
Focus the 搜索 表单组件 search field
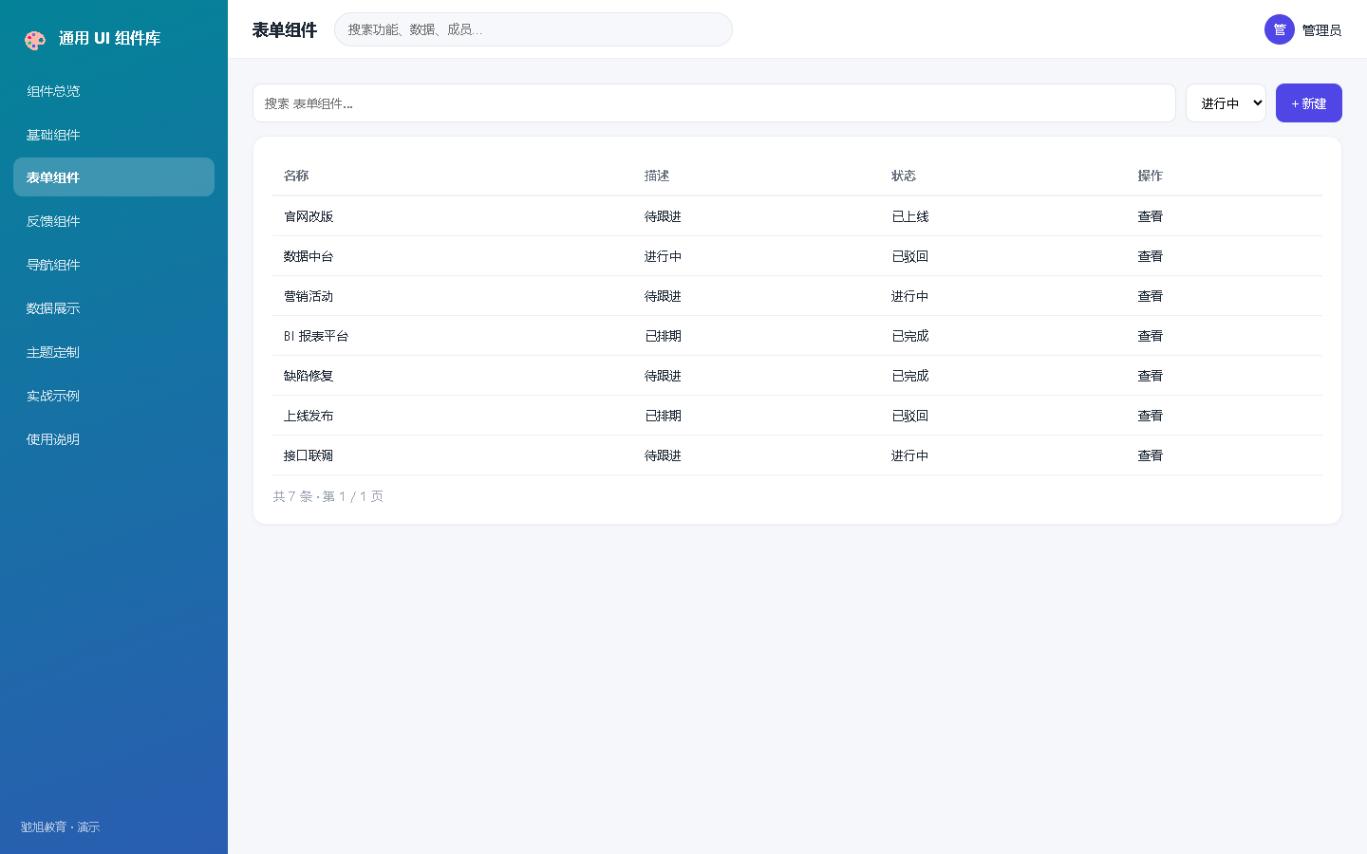click(x=714, y=103)
